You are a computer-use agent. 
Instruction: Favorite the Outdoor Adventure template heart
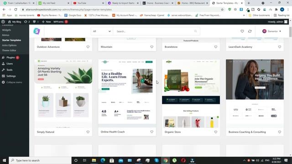[x=88, y=47]
